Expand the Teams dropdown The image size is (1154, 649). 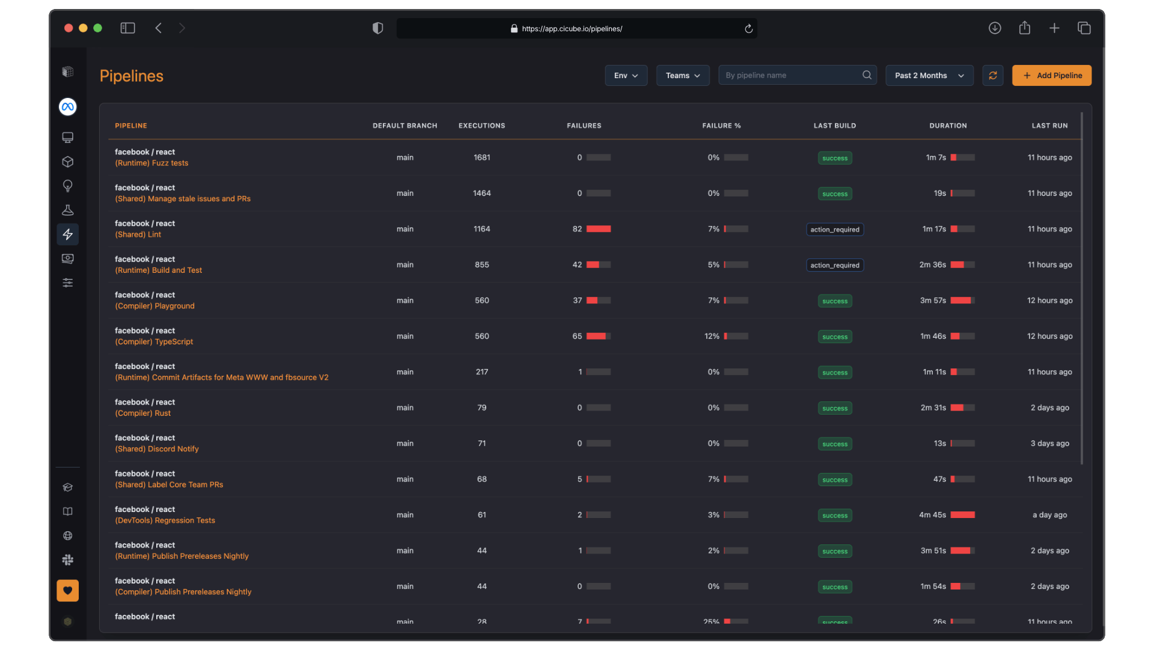click(682, 75)
